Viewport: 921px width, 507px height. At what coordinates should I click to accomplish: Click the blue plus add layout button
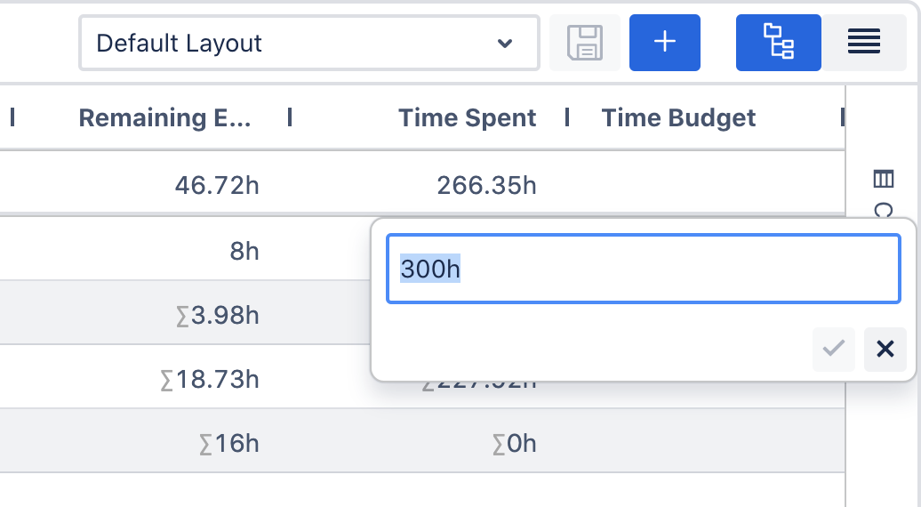coord(664,43)
